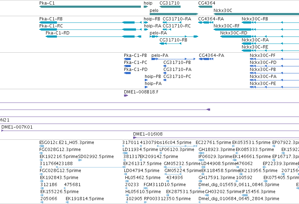Screen dimensions: 299x204
Task: Click CG31710-PB protein label
Action: [x=177, y=62]
